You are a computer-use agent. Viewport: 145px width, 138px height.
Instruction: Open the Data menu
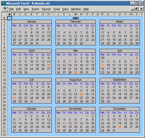point(65,9)
